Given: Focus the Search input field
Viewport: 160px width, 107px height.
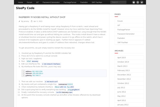Looking at the screenshot, I should tap(118, 2).
